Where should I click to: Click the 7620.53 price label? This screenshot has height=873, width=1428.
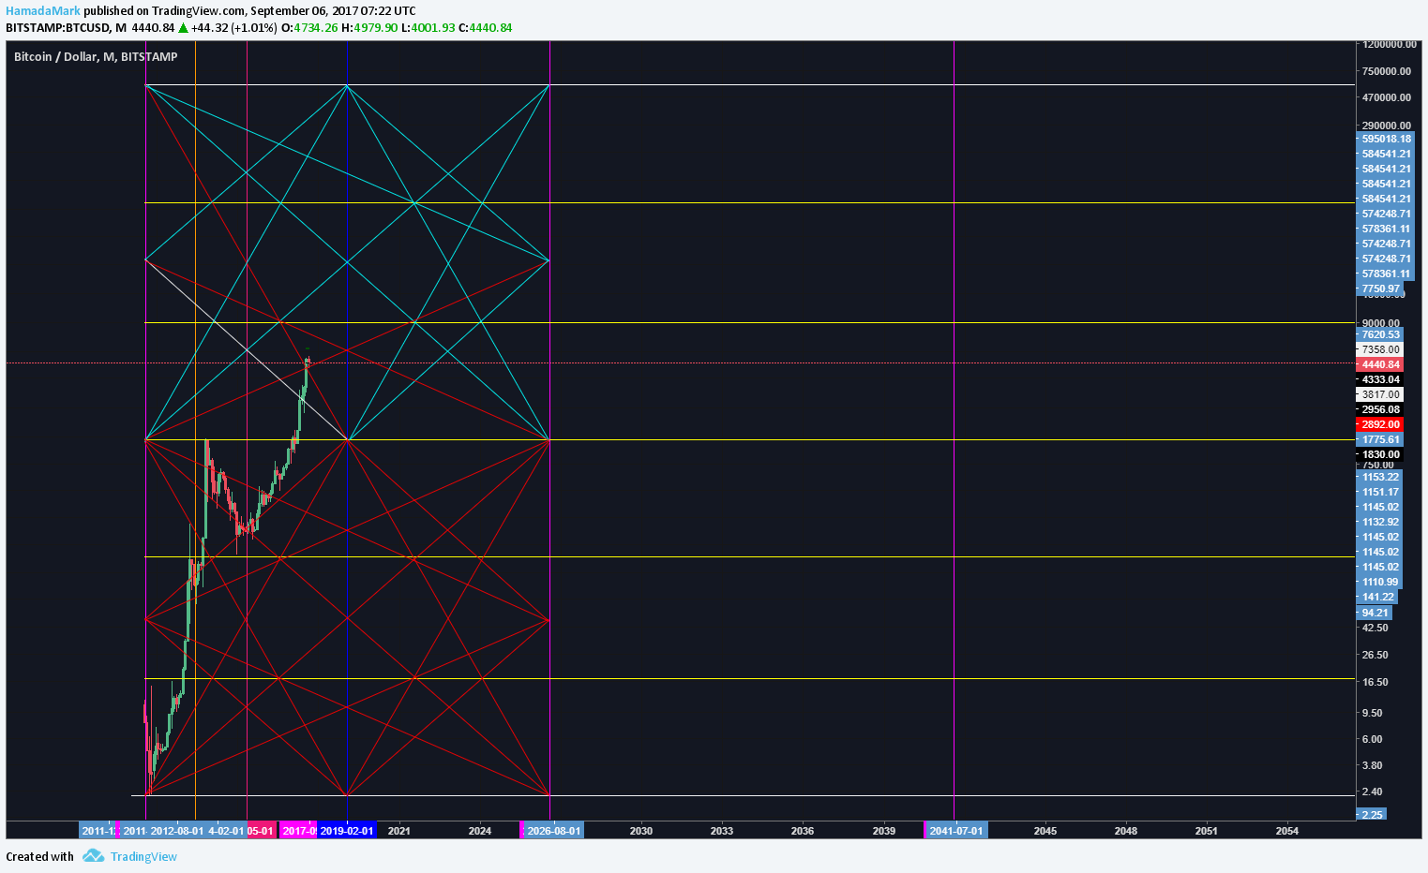point(1380,334)
